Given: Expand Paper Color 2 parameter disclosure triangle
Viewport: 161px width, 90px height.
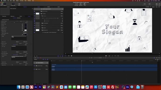Looking at the screenshot, I should click(x=1, y=30).
